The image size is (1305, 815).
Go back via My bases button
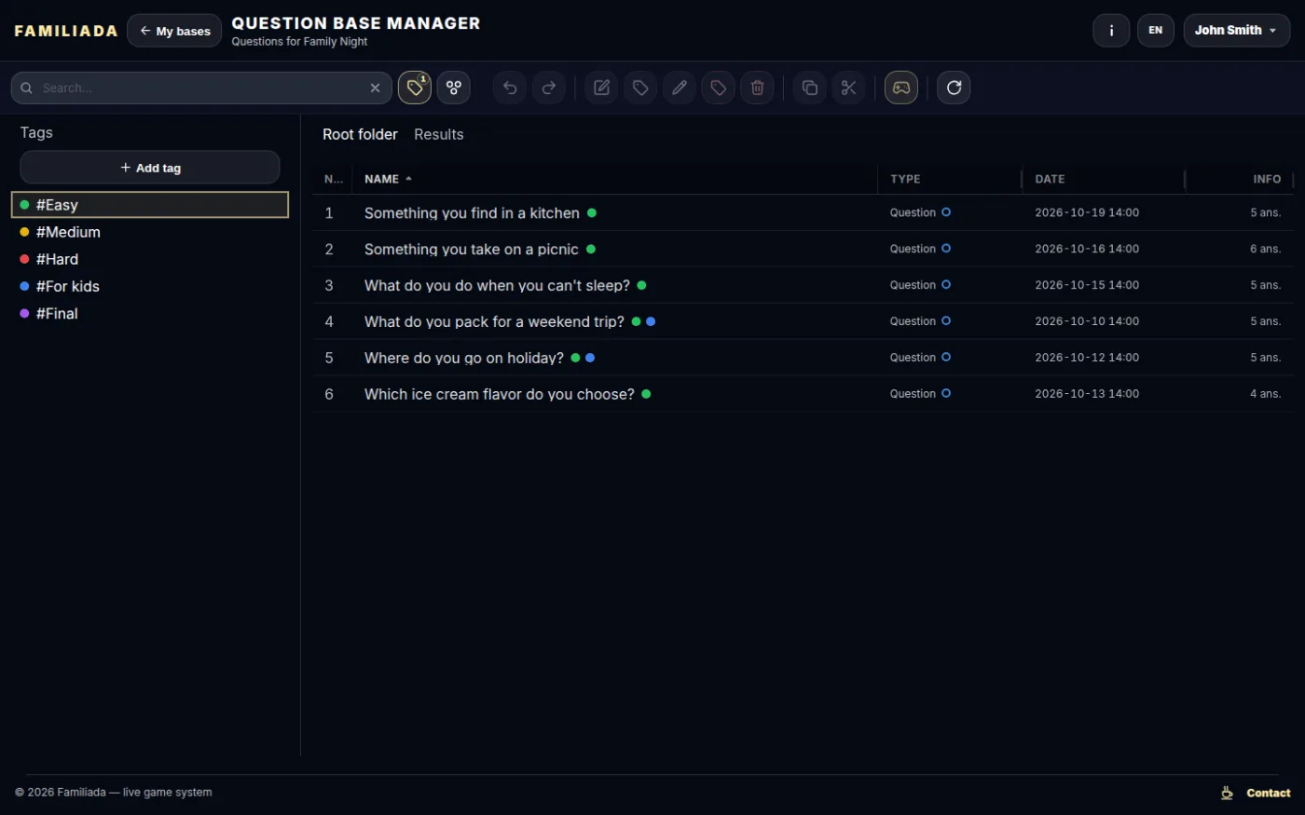point(174,31)
